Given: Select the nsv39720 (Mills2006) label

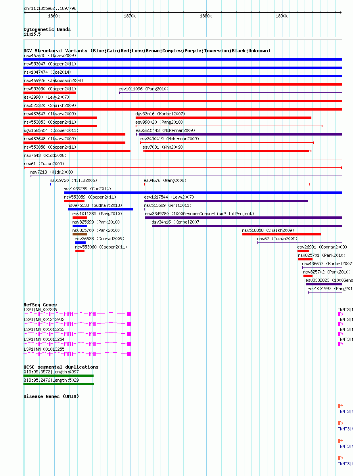Looking at the screenshot, I should coord(73,180).
